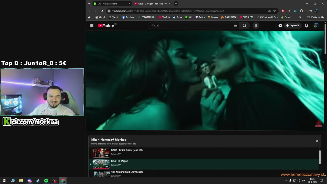Click the YouTube search magnifier button

(x=244, y=26)
